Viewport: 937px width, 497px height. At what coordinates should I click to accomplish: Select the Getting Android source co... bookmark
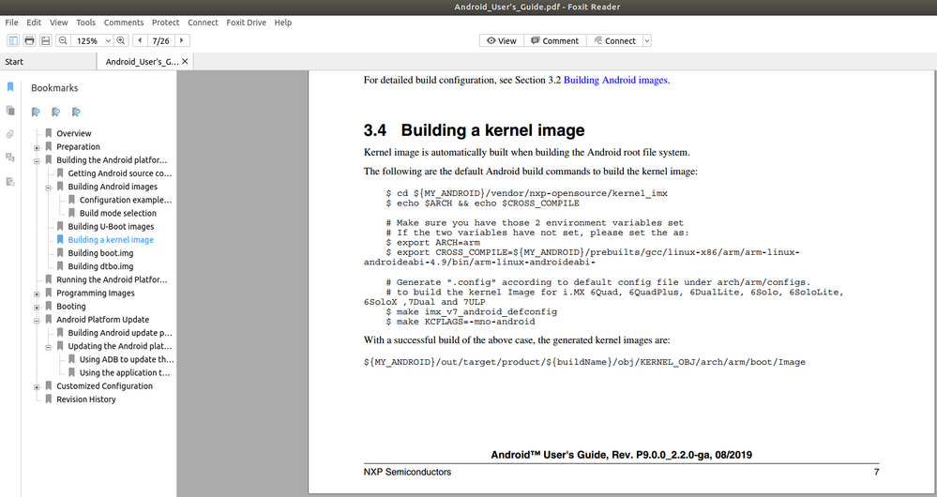pyautogui.click(x=119, y=173)
